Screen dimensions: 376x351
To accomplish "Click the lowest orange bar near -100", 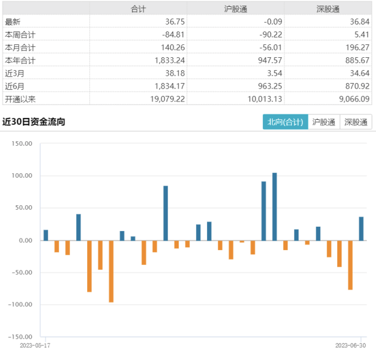I will coord(111,271).
